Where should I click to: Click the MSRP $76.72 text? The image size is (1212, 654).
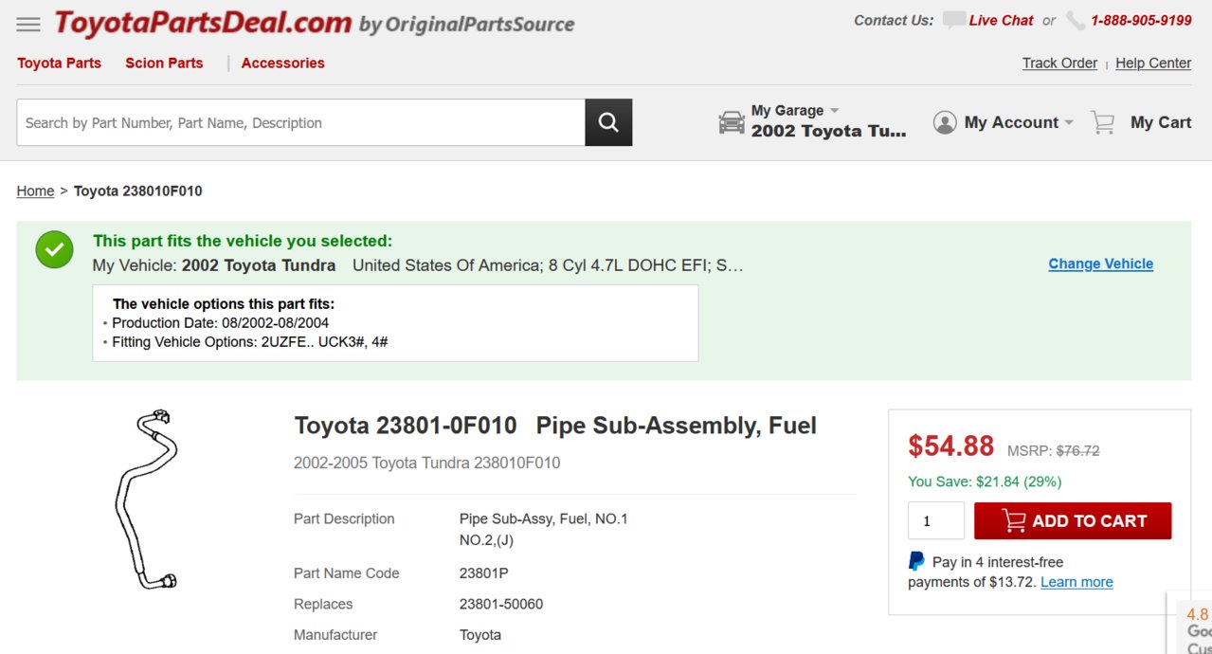[x=1053, y=451]
